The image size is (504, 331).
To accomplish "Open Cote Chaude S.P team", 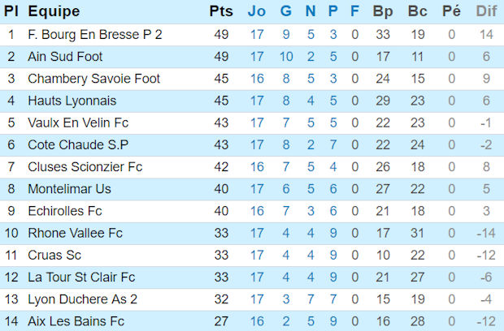I will [78, 144].
